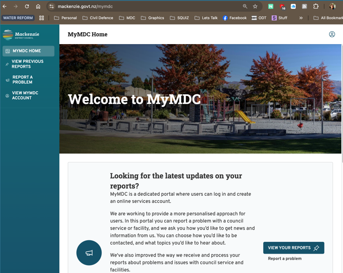The image size is (343, 273).
Task: Open the Civil Defence bookmark folder
Action: (x=98, y=18)
